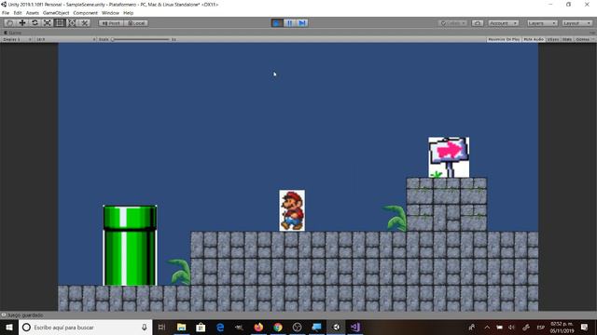This screenshot has width=597, height=335.
Task: Select the Move tool
Action: pos(22,23)
